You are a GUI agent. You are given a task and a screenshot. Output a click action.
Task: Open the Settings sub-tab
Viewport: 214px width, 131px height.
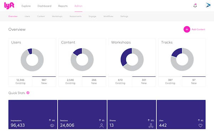[124, 16]
